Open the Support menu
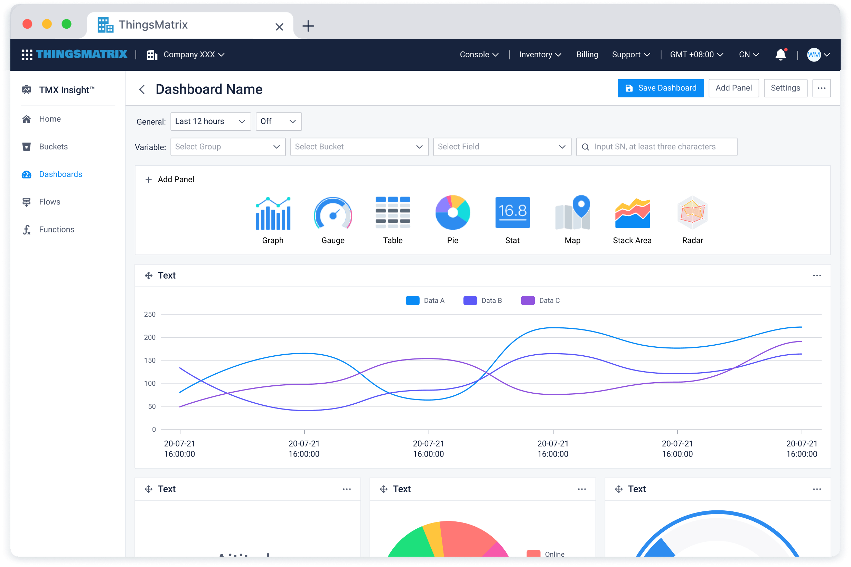The width and height of the screenshot is (851, 567). point(631,55)
